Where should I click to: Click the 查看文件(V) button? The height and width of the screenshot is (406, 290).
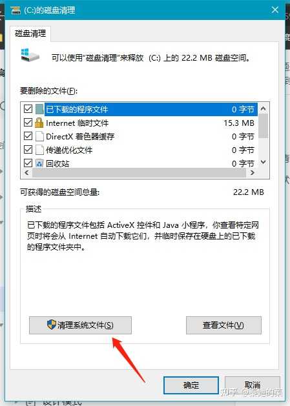click(x=223, y=325)
